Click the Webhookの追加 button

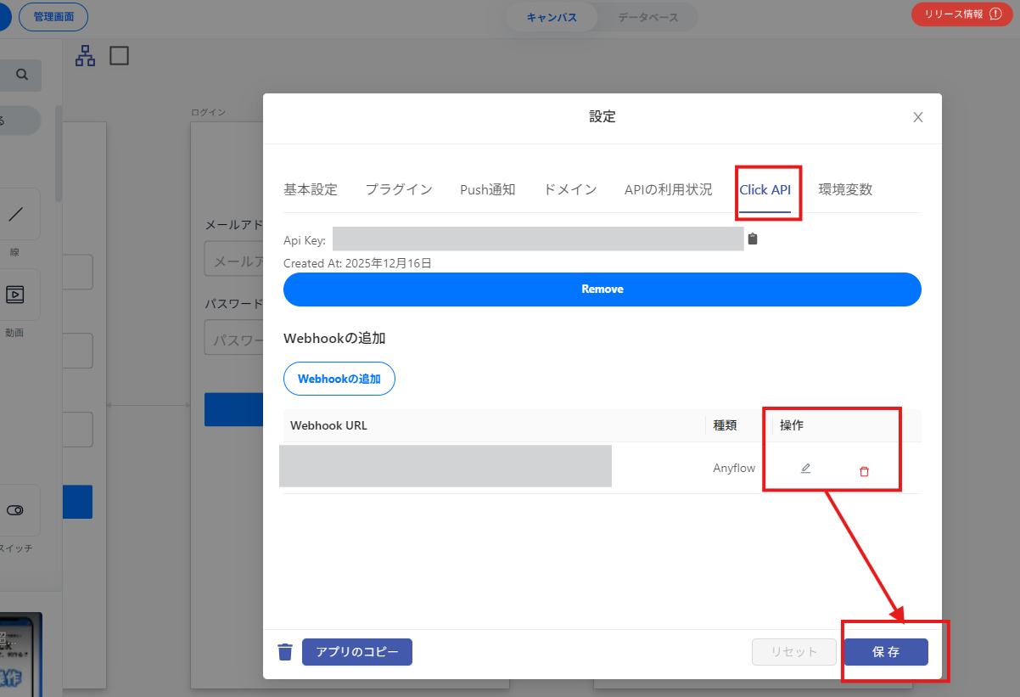click(x=339, y=379)
